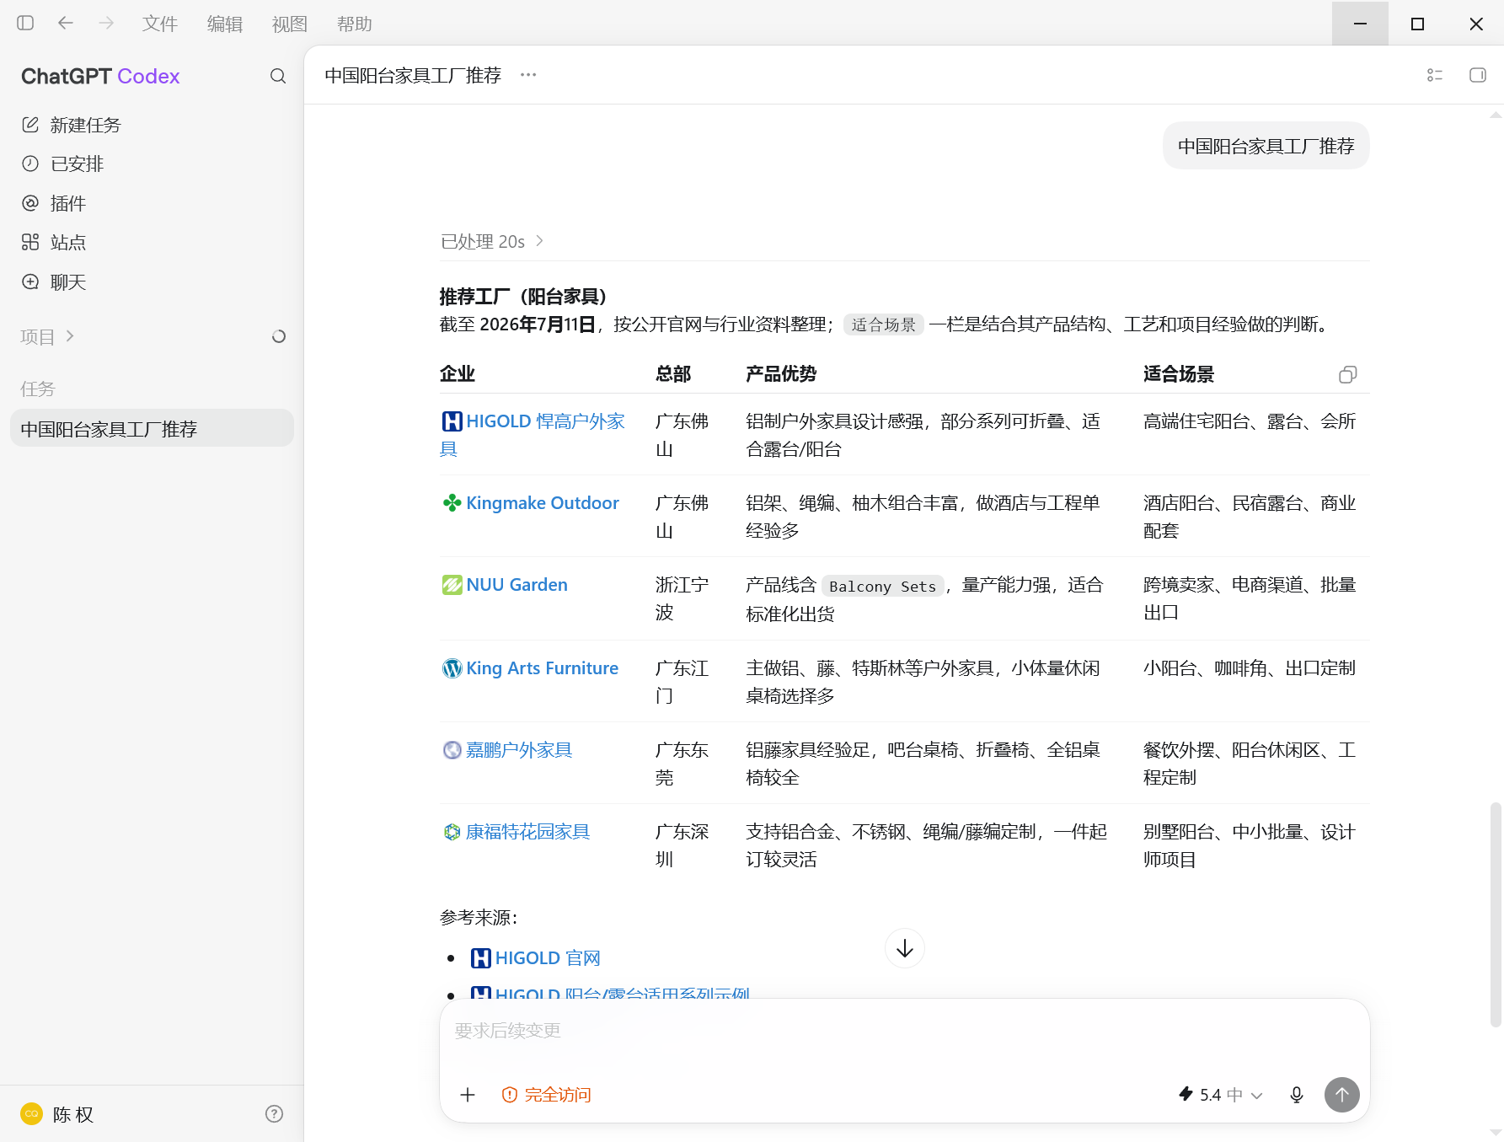Click the 适合场景 inline code tag
1504x1142 pixels.
coord(884,324)
